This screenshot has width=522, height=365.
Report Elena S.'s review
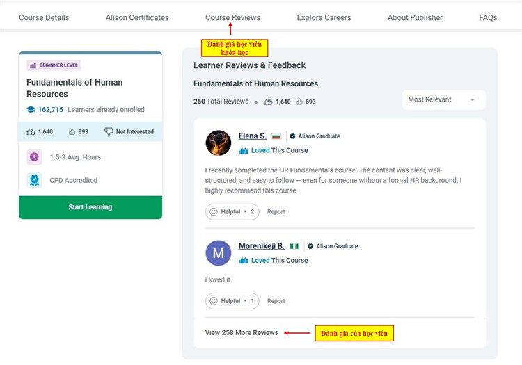point(276,212)
